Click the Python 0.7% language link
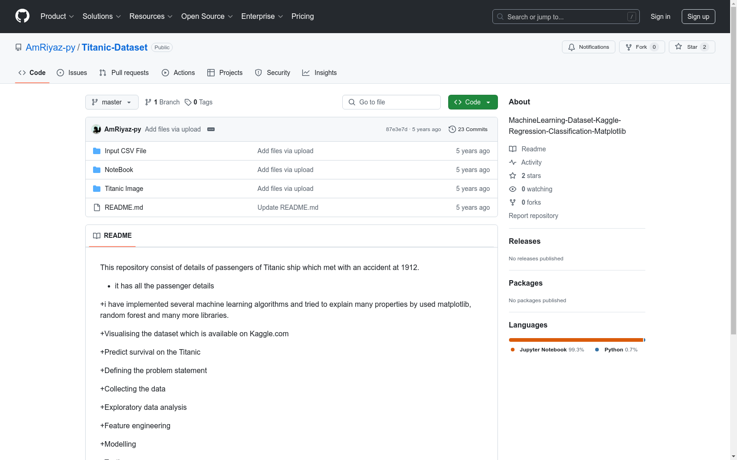The width and height of the screenshot is (737, 460). pyautogui.click(x=616, y=350)
